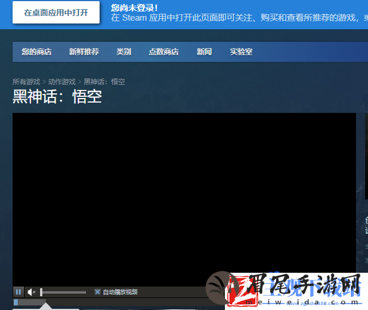Go to the 点数商店 tab
Image resolution: width=368 pixels, height=310 pixels.
click(x=164, y=52)
